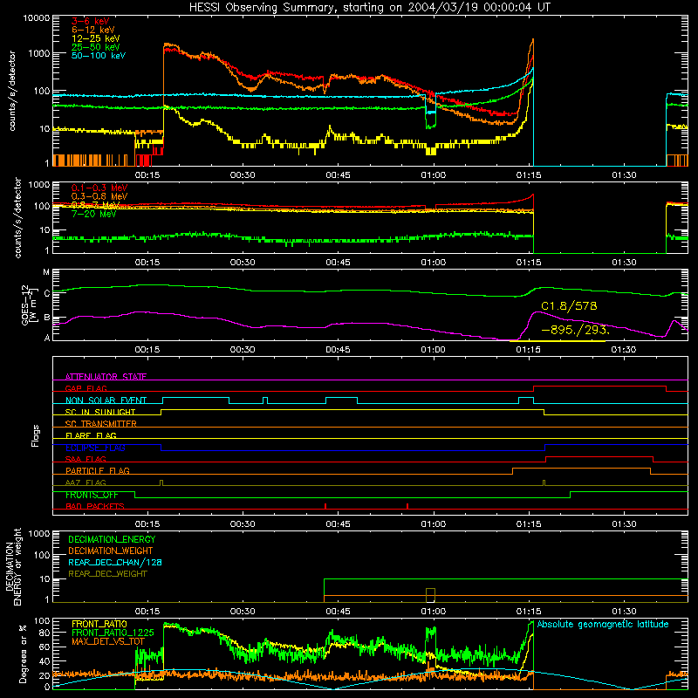
Task: Click the 01:30 tick under the Flags panel
Action: (624, 524)
